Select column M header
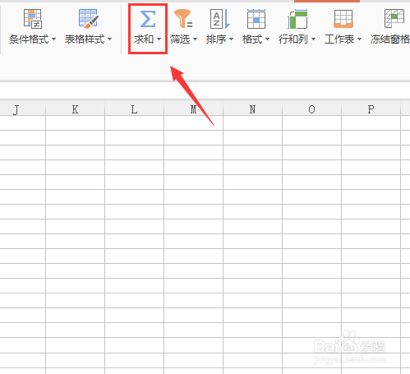This screenshot has width=410, height=374. (194, 109)
